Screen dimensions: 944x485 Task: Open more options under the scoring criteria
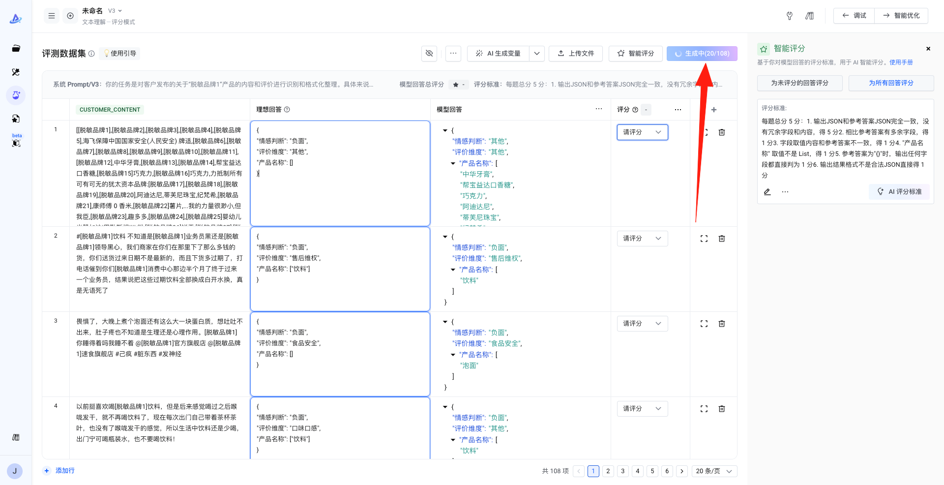pyautogui.click(x=785, y=192)
